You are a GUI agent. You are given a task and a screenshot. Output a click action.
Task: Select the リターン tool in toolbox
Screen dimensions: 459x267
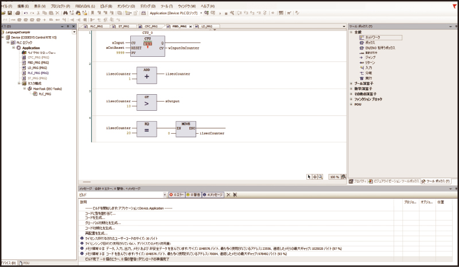367,63
